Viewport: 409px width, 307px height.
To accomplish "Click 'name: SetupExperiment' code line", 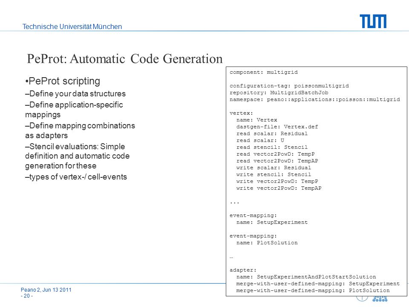I will click(272, 222).
